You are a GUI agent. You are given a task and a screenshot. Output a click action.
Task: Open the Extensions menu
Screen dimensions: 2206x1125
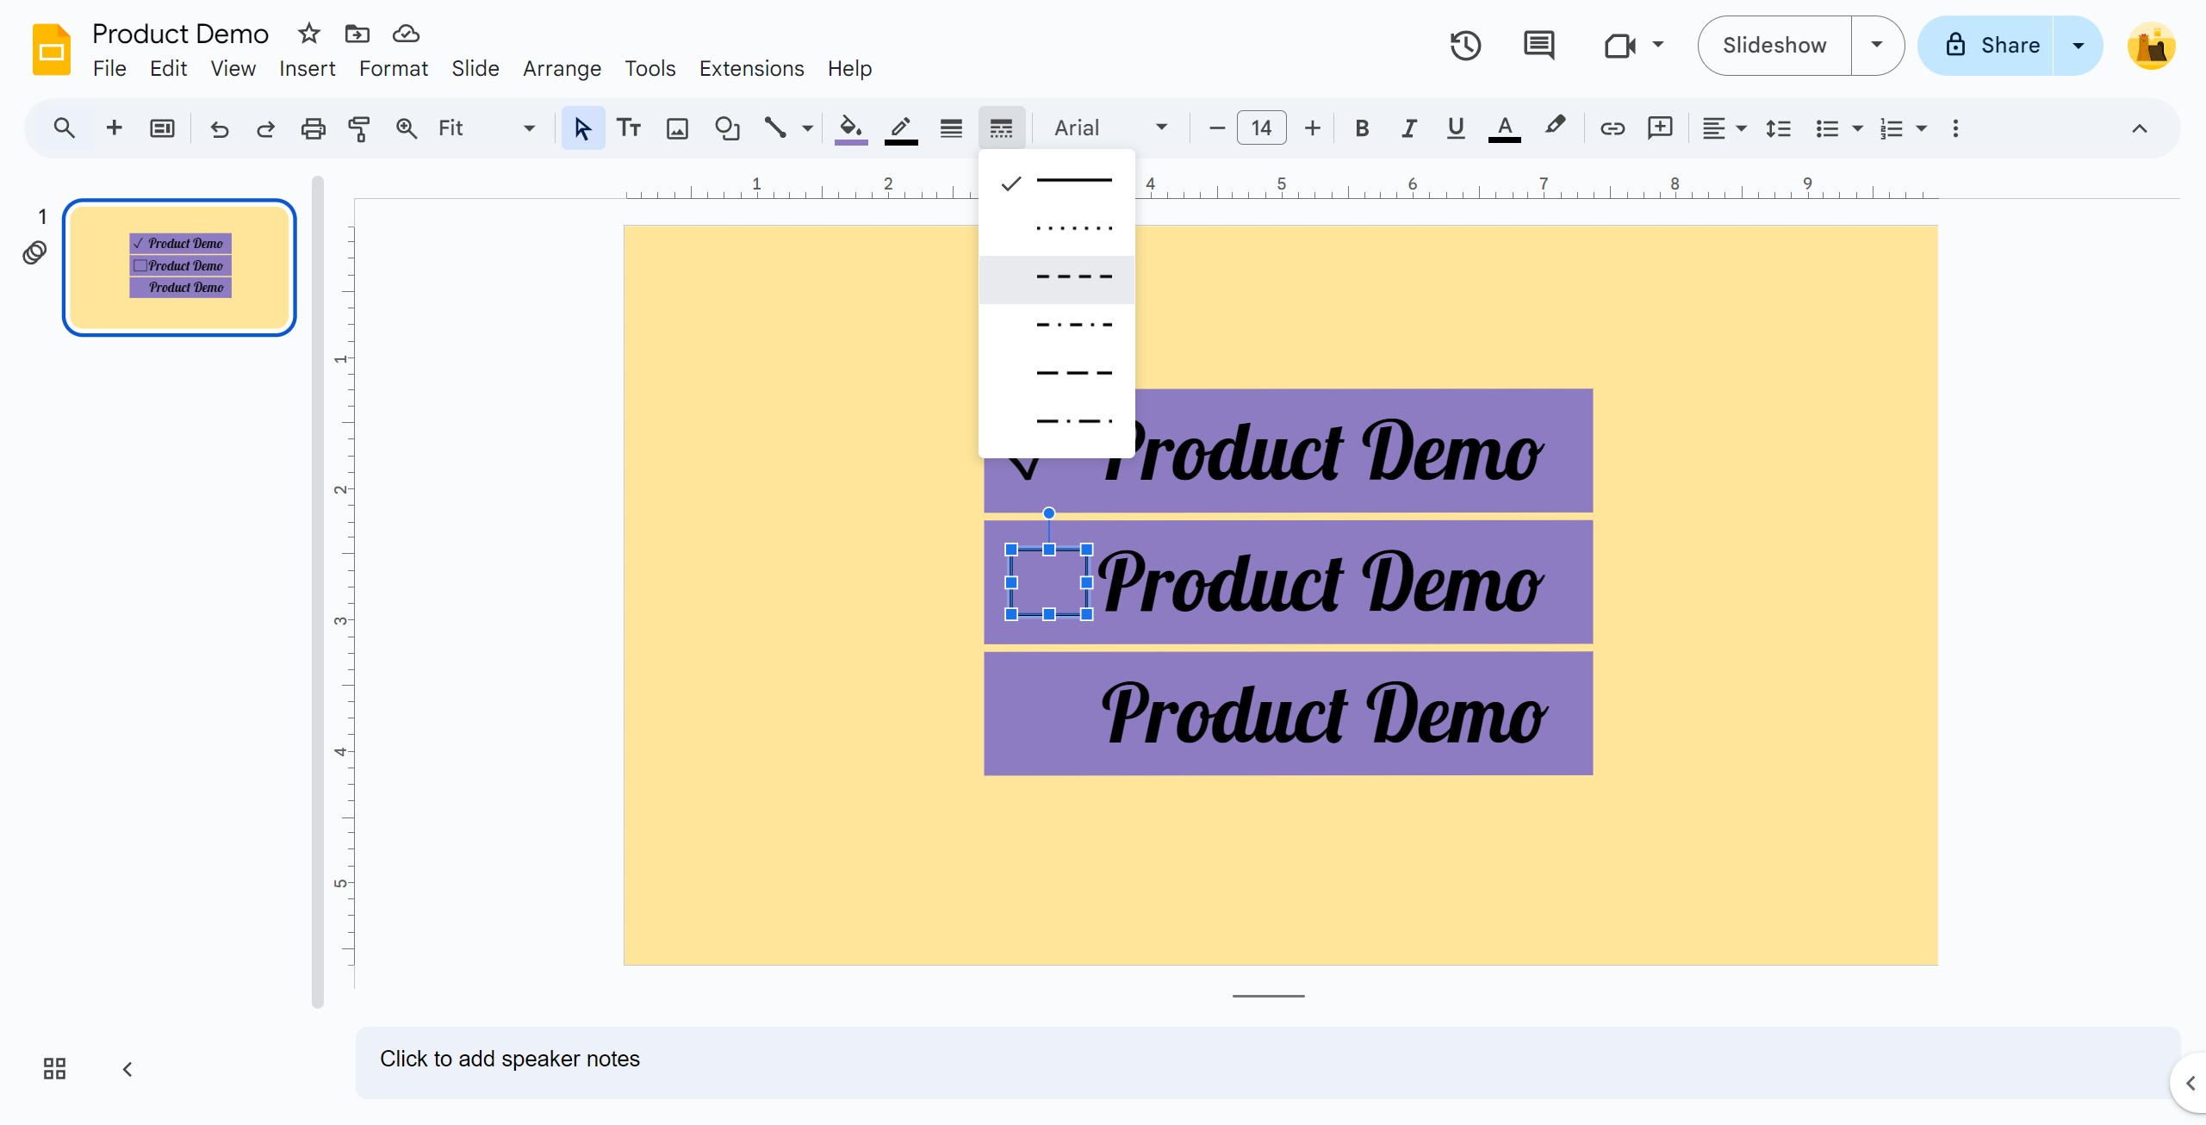point(751,69)
